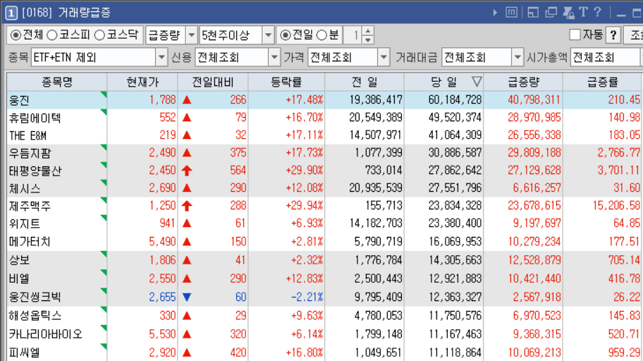Click 피씨엘 surge volume 10,069,213
The height and width of the screenshot is (361, 643).
pos(534,353)
